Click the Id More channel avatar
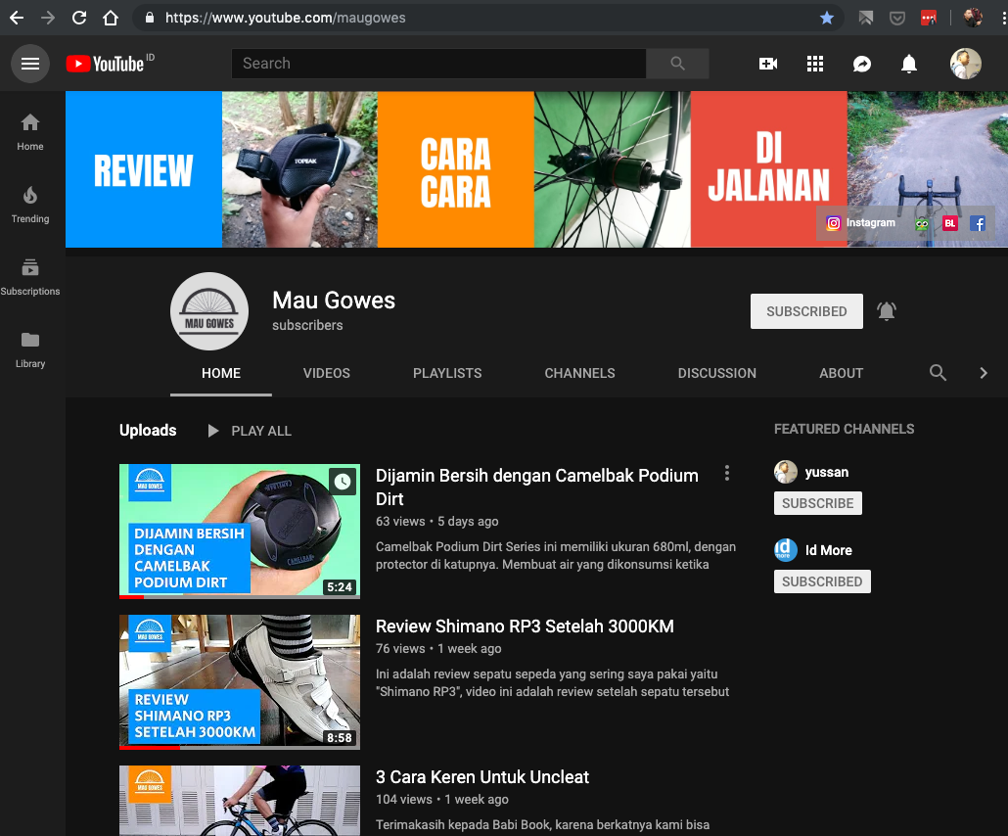The image size is (1008, 836). coord(786,550)
